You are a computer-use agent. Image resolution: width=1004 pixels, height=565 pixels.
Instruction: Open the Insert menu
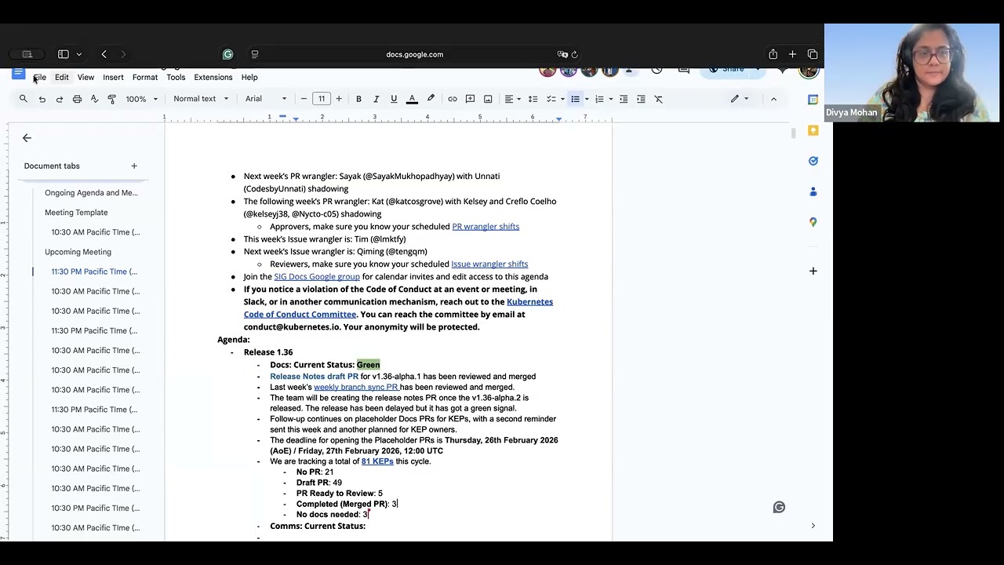[113, 78]
